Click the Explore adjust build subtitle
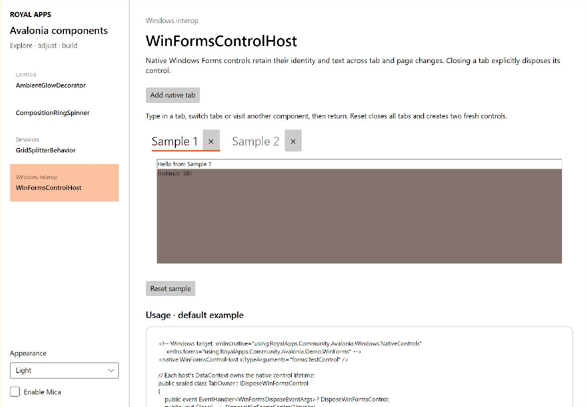587x407 pixels. [43, 45]
